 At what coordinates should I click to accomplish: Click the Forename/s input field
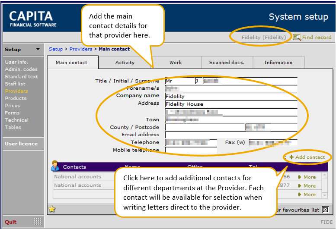tap(231, 88)
